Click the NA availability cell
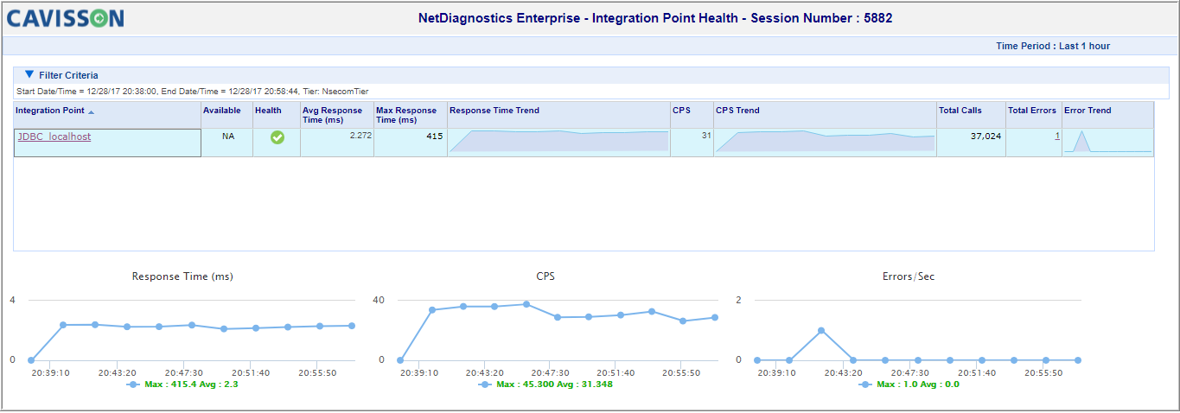The width and height of the screenshot is (1180, 413). pyautogui.click(x=227, y=137)
